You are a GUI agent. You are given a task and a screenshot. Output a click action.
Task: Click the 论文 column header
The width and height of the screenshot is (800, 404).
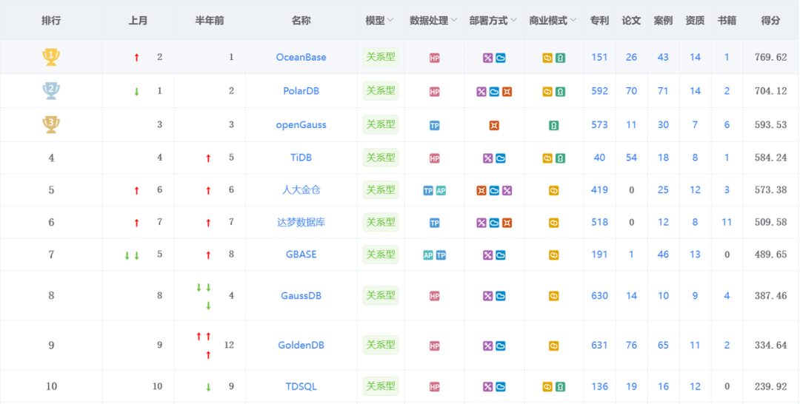point(631,21)
